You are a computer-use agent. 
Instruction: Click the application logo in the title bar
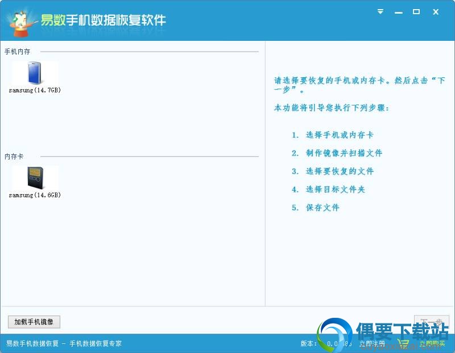[x=21, y=24]
